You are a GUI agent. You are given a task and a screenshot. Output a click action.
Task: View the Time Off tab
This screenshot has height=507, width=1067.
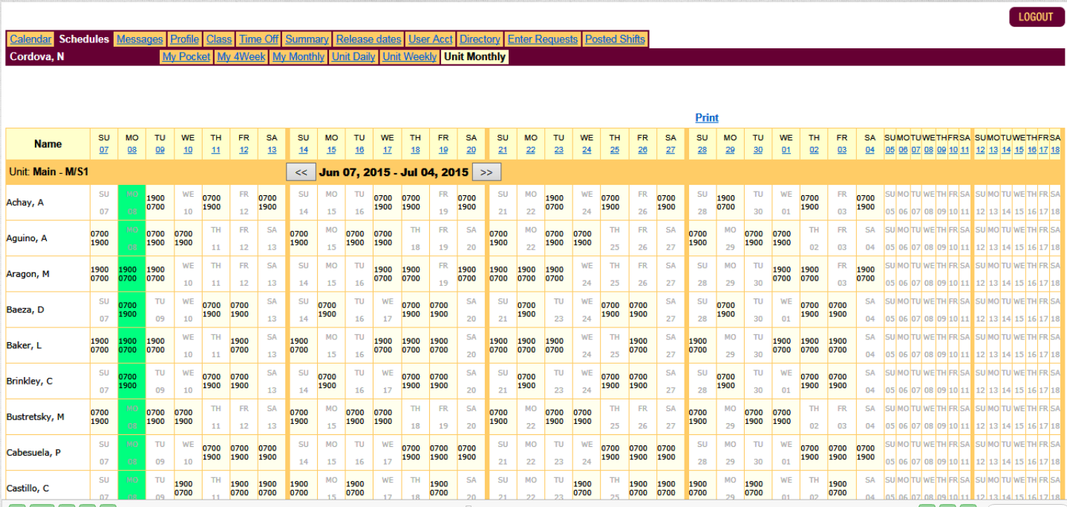pos(258,39)
